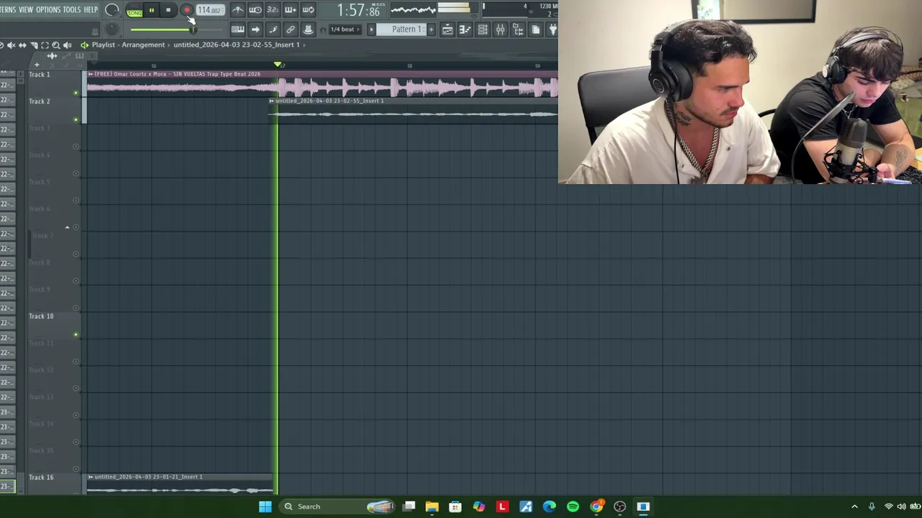This screenshot has width=922, height=518.
Task: Toggle the 3-2-1 countdown before recording
Action: coord(273,10)
